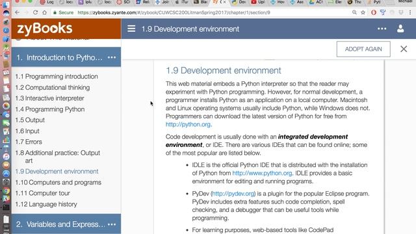This screenshot has width=416, height=234.
Task: Switch to the 'Rel' browser tab
Action: [143, 2]
